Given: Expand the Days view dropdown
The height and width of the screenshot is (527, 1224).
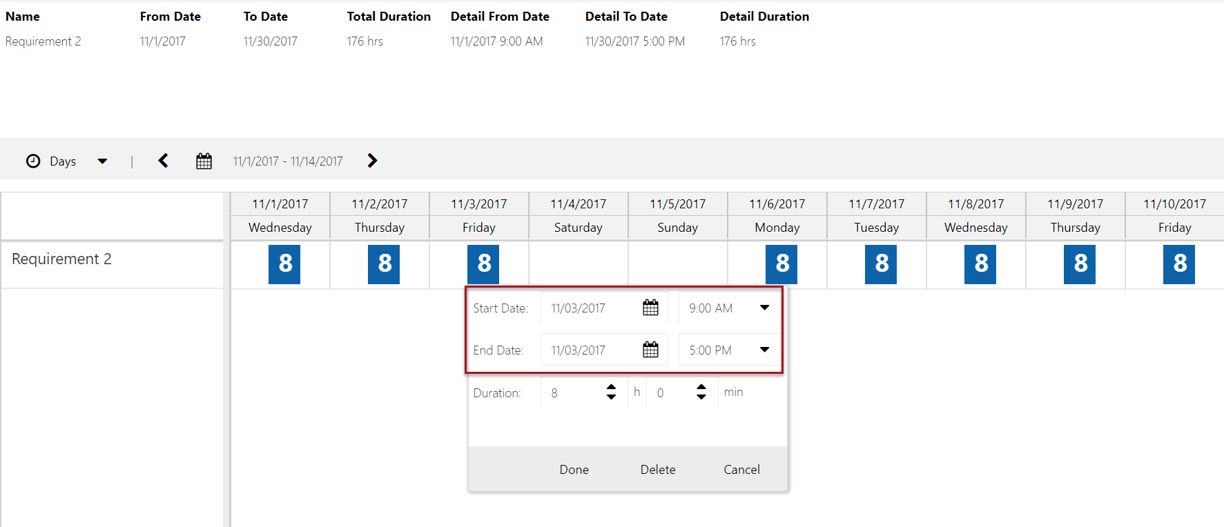Looking at the screenshot, I should click(x=102, y=161).
